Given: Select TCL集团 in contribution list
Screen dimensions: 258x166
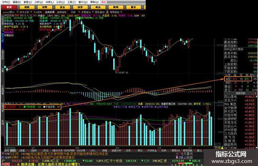Looking at the screenshot, I should (x=240, y=104).
